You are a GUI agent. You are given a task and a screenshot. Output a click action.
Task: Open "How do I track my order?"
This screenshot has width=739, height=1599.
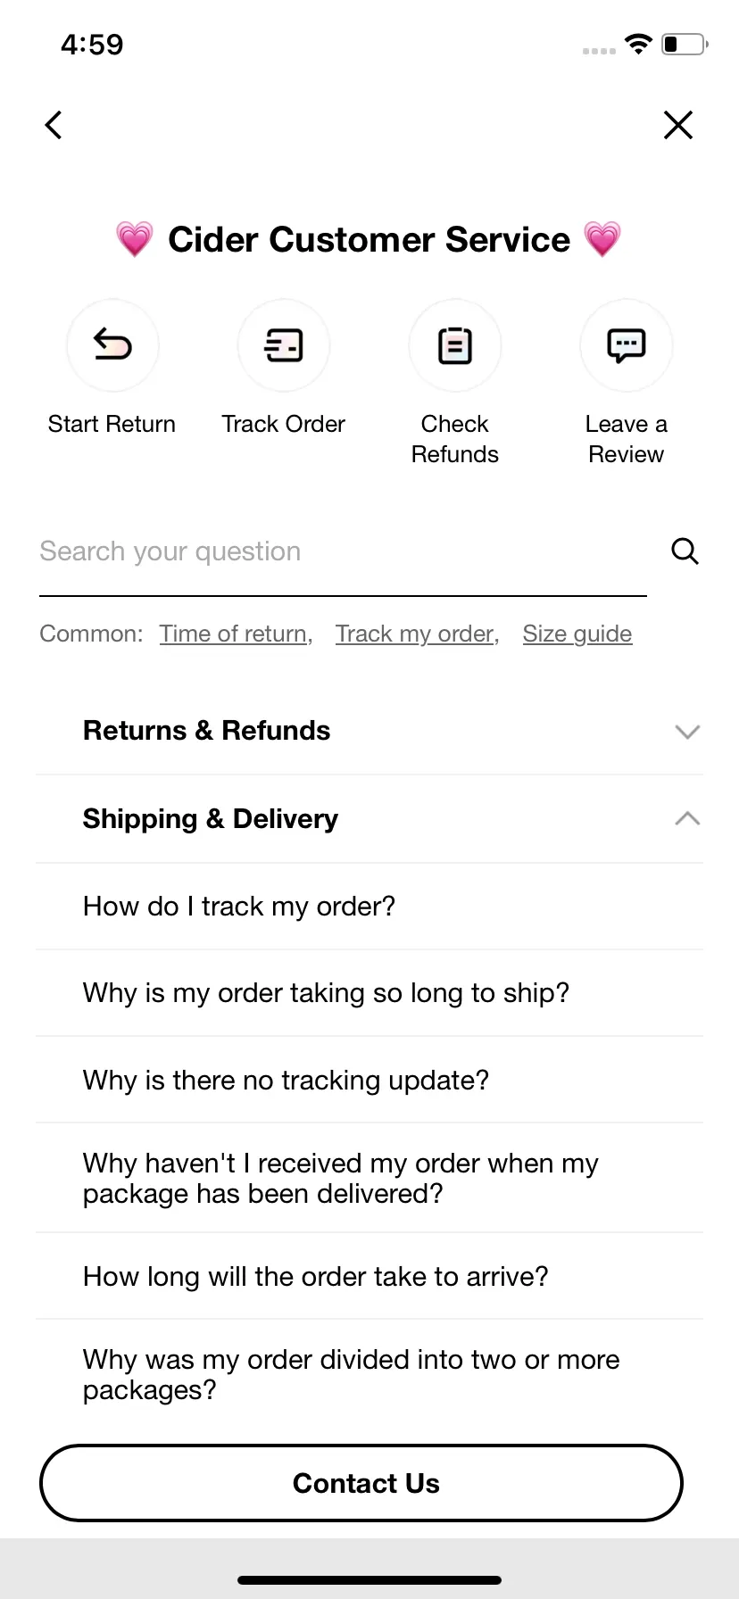coord(369,907)
